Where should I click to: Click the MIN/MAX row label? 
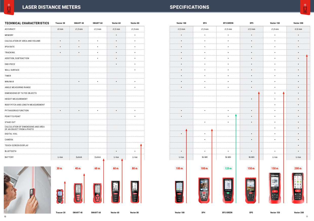9,81
